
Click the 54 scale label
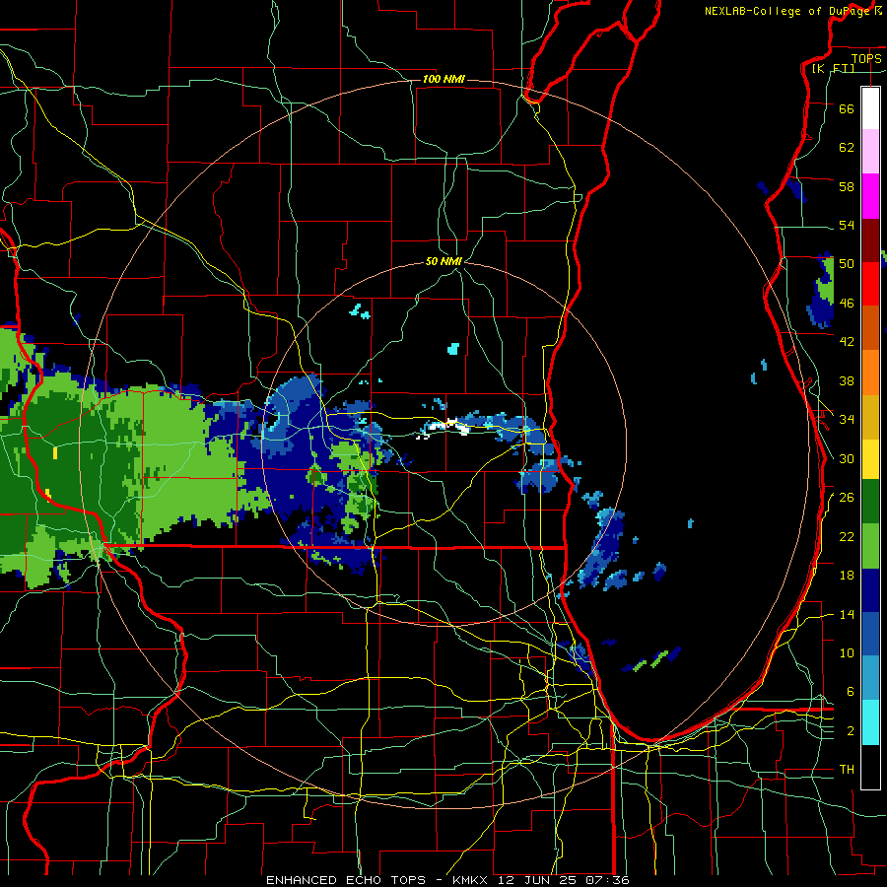click(x=847, y=225)
